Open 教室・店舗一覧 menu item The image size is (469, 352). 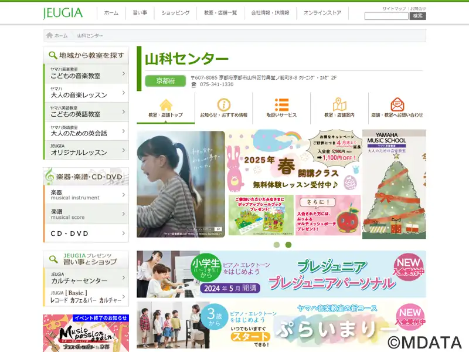pyautogui.click(x=220, y=13)
